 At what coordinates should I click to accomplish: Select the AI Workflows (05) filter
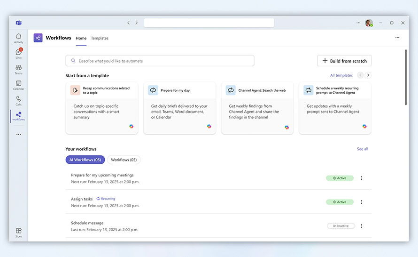pos(85,160)
